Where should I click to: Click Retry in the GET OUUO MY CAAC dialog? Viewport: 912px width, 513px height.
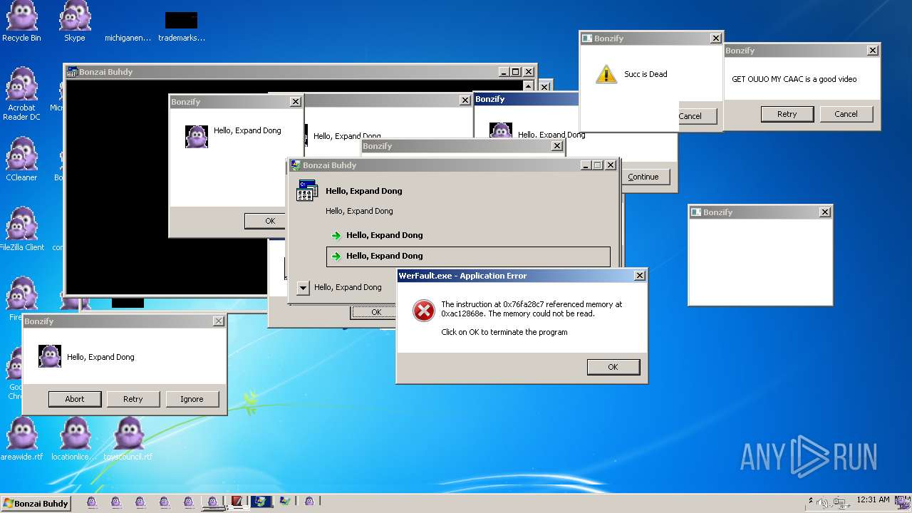[787, 114]
